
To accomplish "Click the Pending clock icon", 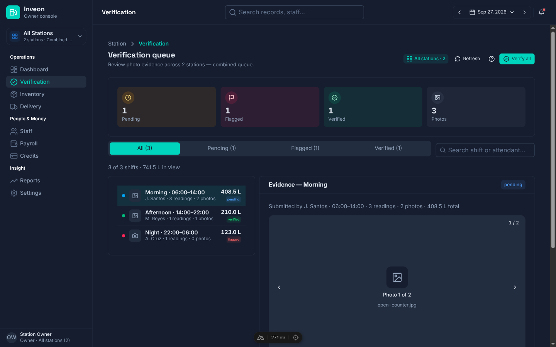I will point(128,98).
